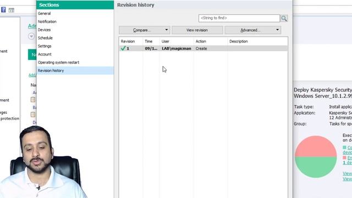This screenshot has width=352, height=198.
Task: Focus the String to find search field
Action: point(239,18)
